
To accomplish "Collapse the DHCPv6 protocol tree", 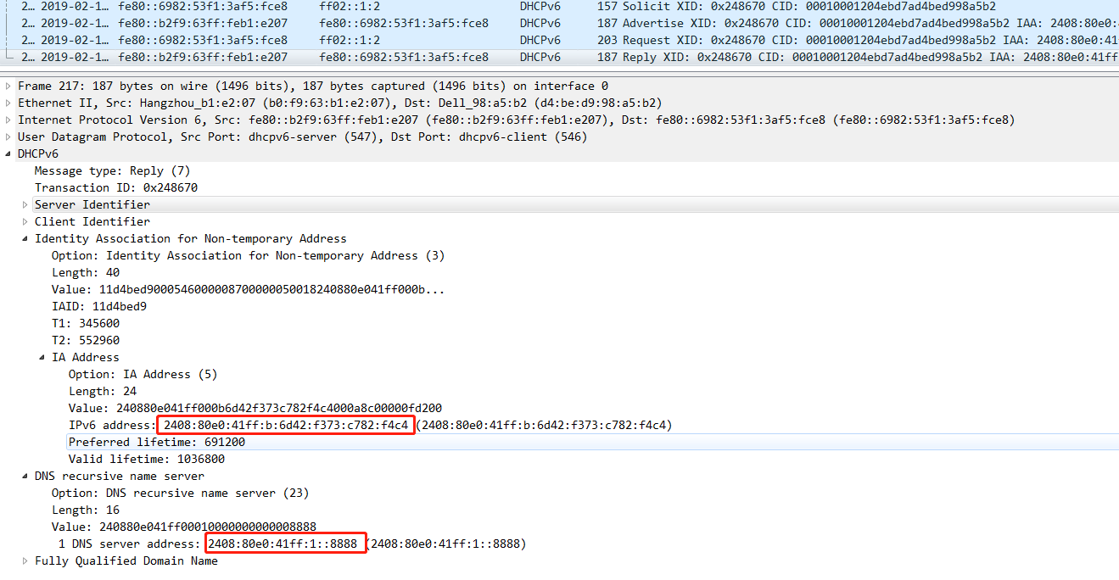I will [x=7, y=153].
